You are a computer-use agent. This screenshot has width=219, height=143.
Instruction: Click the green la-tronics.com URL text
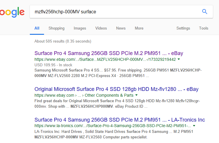point(113,126)
